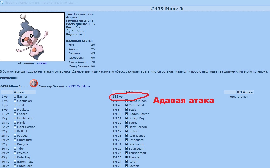This screenshot has width=270, height=168.
Task: Click the info icon beside Rain Dance
Action: (126, 136)
